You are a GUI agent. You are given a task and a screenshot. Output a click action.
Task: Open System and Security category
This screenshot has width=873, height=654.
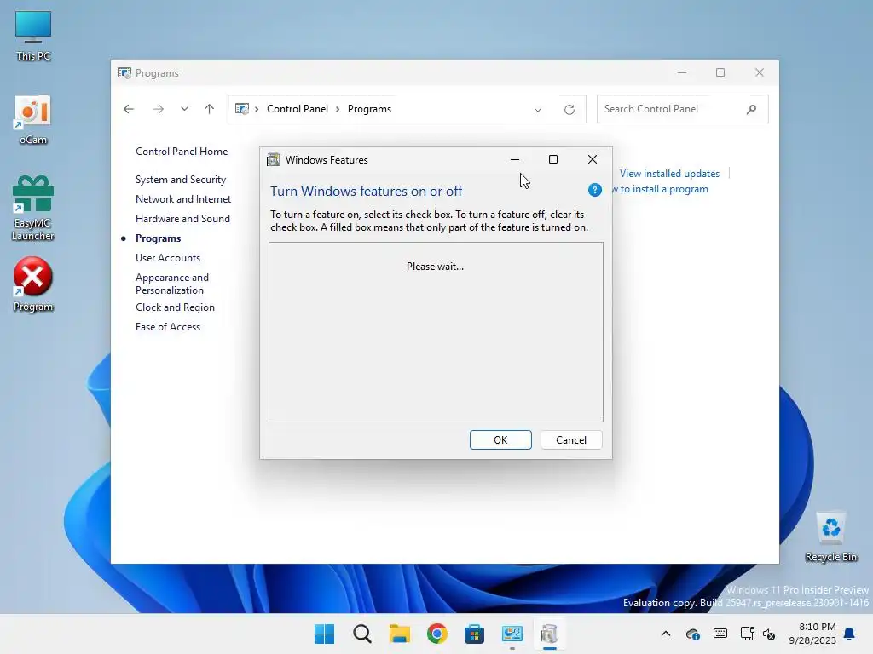pos(181,180)
